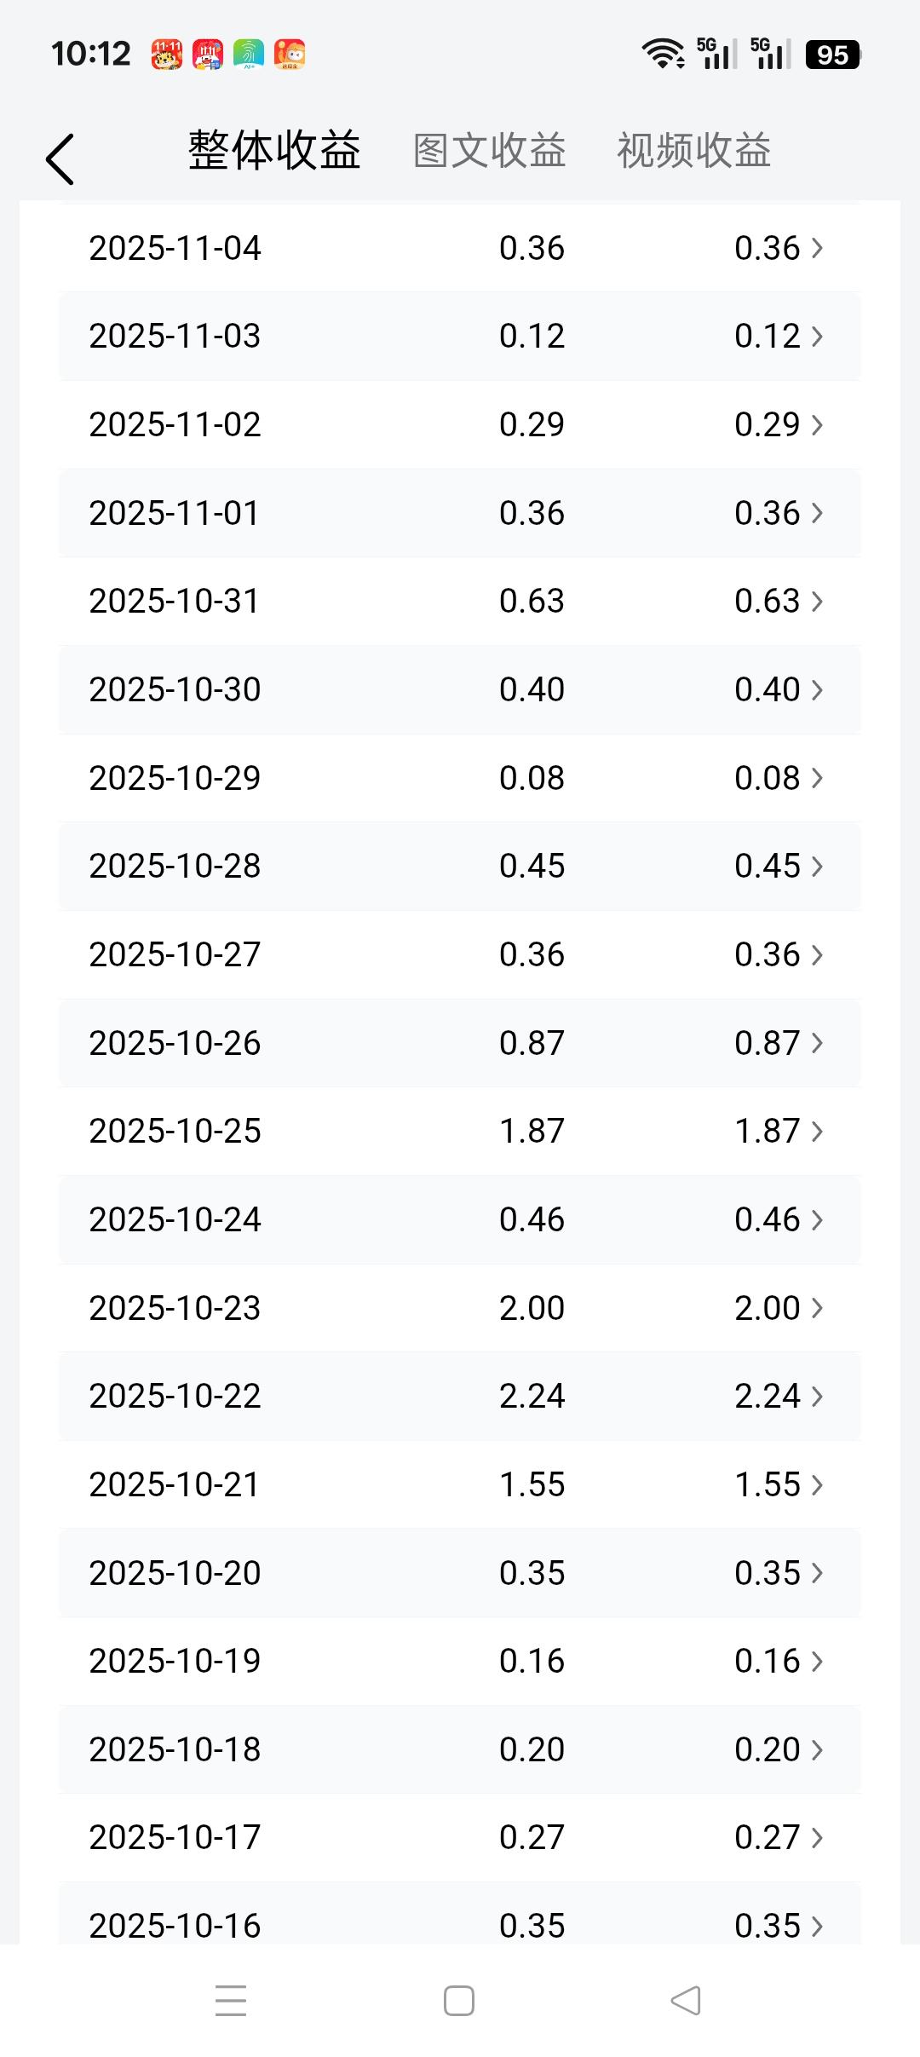
Task: Expand details chevron for 2025-11-04
Action: (x=817, y=248)
